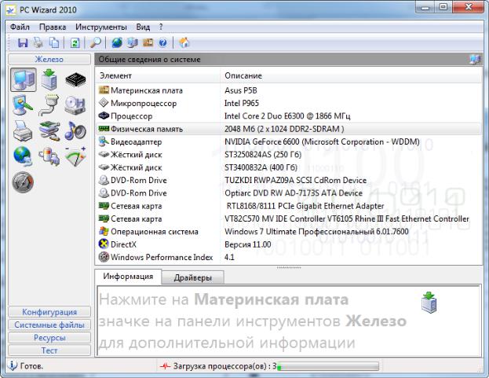The width and height of the screenshot is (489, 378).
Task: Click the Железо panel button
Action: (x=49, y=59)
